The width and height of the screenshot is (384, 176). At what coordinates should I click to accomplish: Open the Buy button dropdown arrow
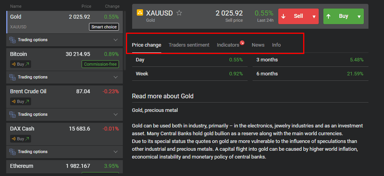359,17
